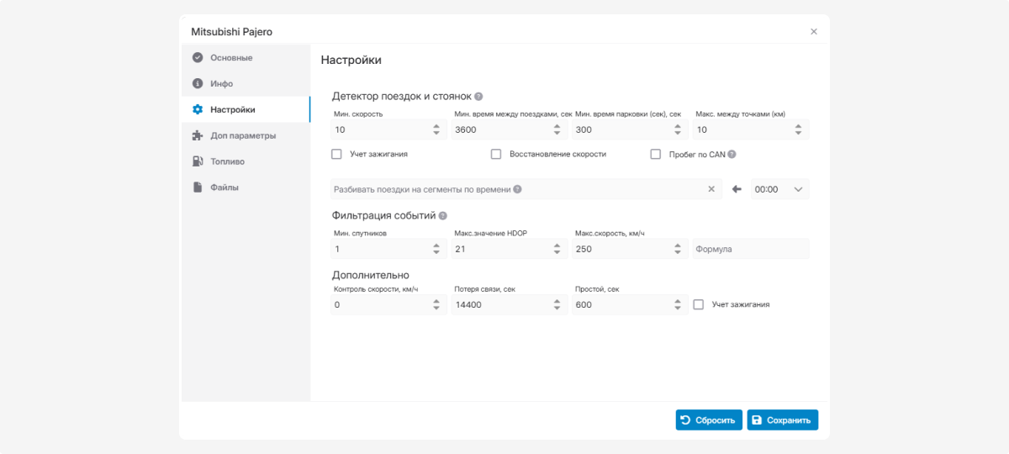This screenshot has width=1009, height=454.
Task: Open Разбивать поездки на сегменты по времени selector
Action: 517,190
